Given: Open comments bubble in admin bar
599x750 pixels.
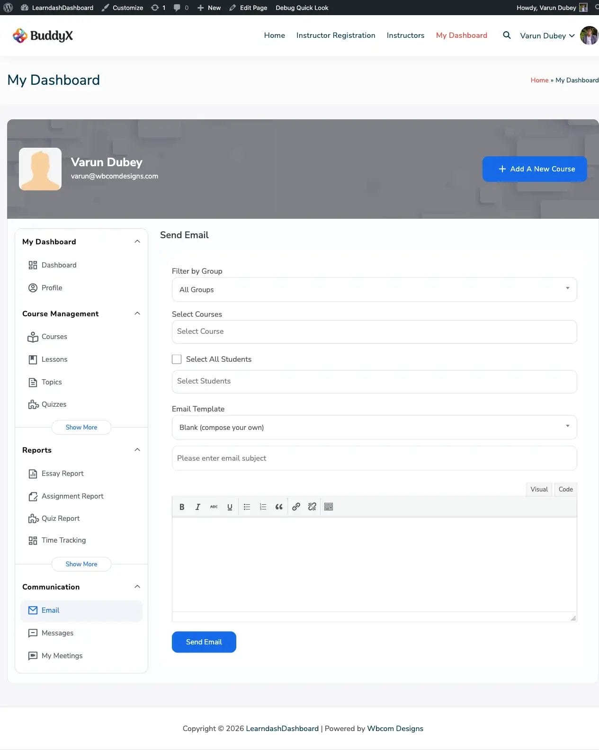Looking at the screenshot, I should click(x=181, y=8).
